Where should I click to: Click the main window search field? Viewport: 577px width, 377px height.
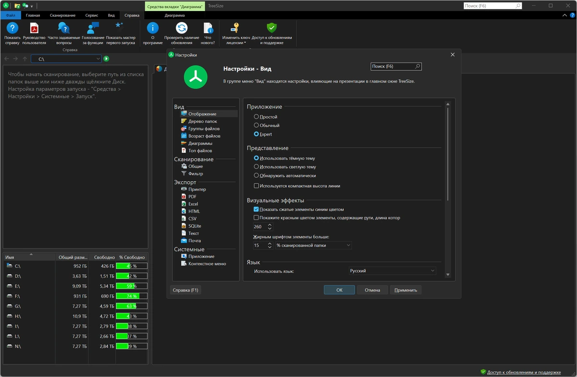coord(493,6)
